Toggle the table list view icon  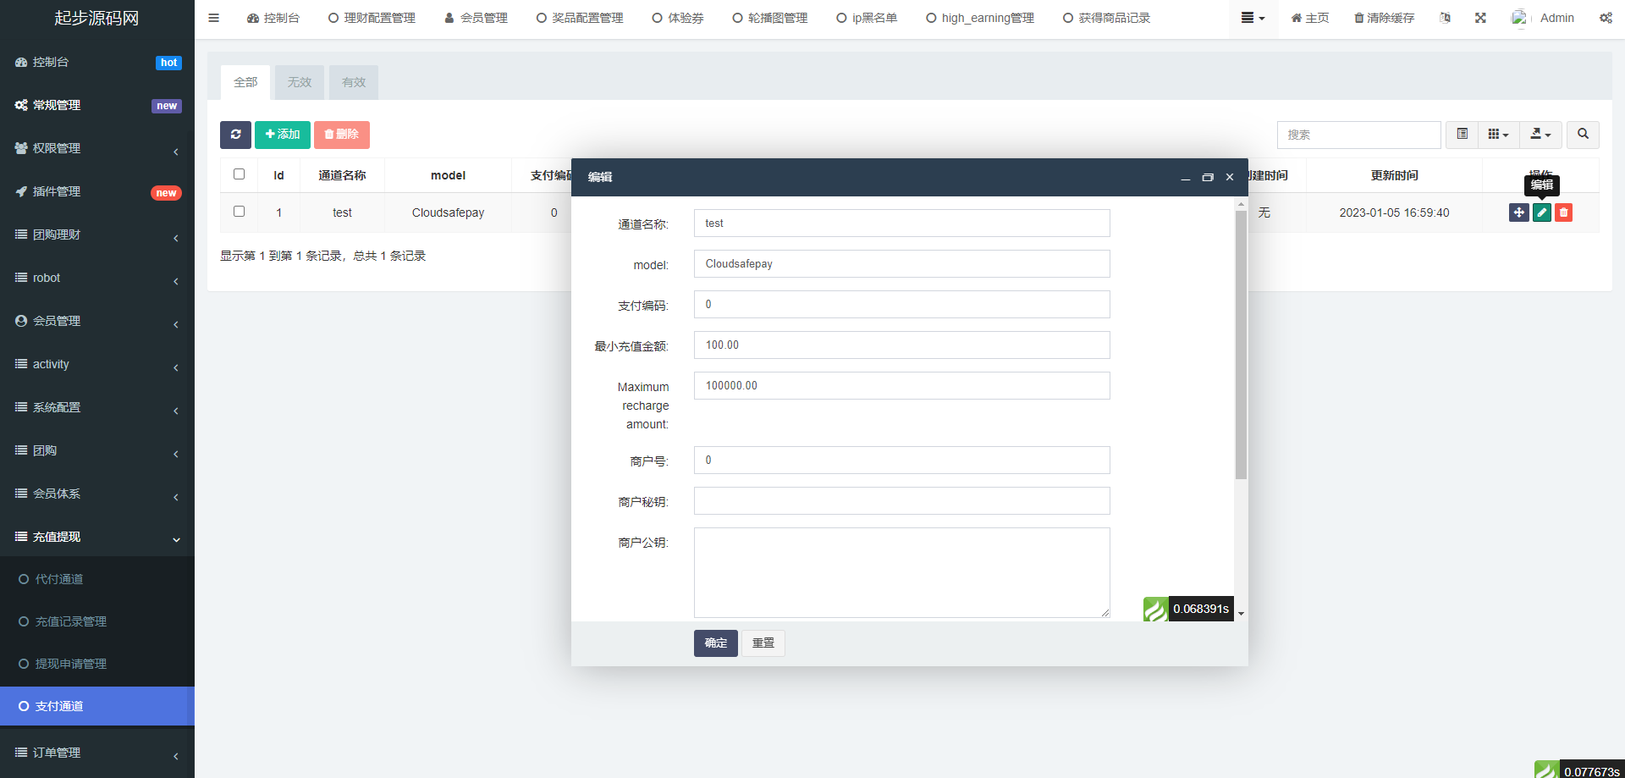pyautogui.click(x=1462, y=135)
